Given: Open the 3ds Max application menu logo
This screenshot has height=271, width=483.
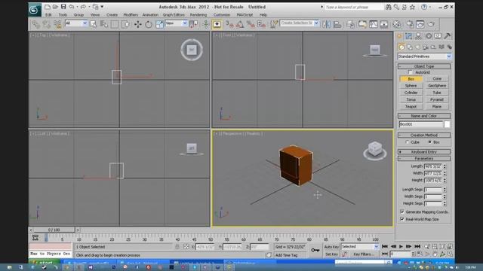Looking at the screenshot, I should (x=35, y=10).
